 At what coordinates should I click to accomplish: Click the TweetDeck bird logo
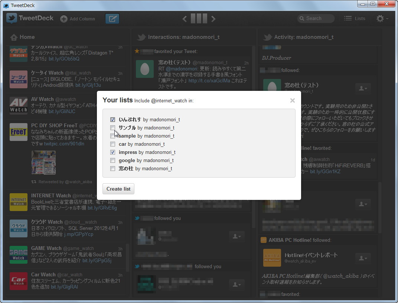click(12, 18)
